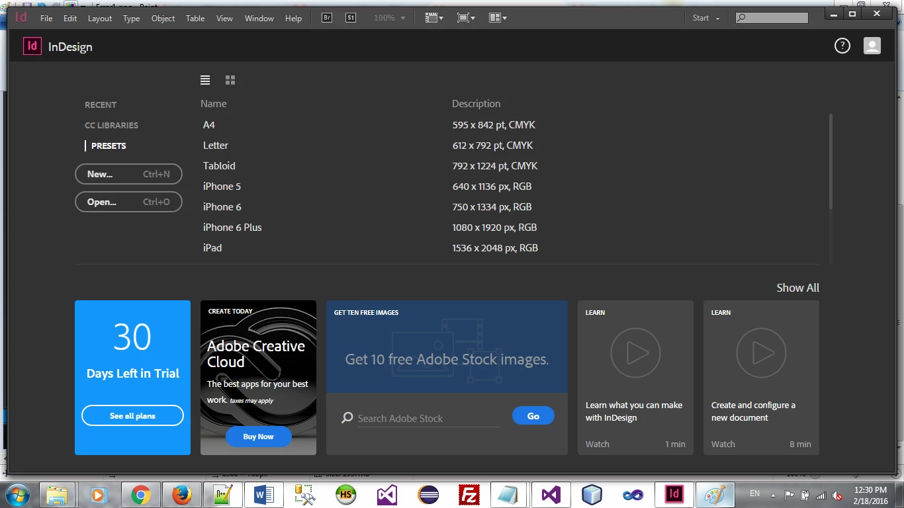Image resolution: width=904 pixels, height=508 pixels.
Task: Open Windows Explorer folder in taskbar
Action: click(x=58, y=495)
